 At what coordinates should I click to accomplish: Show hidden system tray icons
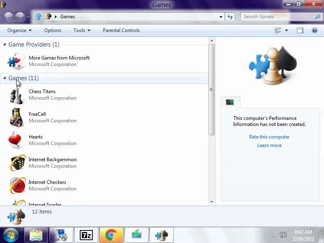pos(273,235)
